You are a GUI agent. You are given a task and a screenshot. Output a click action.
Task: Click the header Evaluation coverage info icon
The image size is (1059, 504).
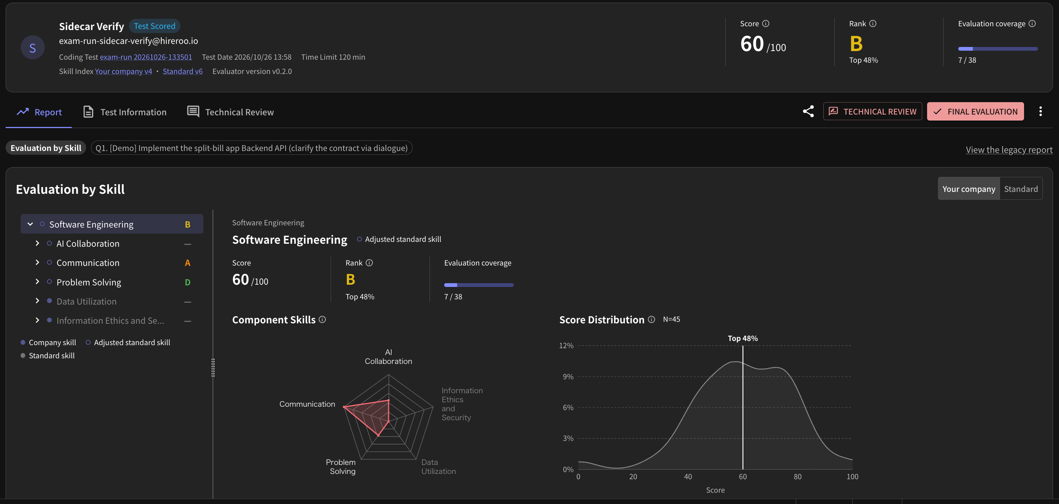[1032, 23]
